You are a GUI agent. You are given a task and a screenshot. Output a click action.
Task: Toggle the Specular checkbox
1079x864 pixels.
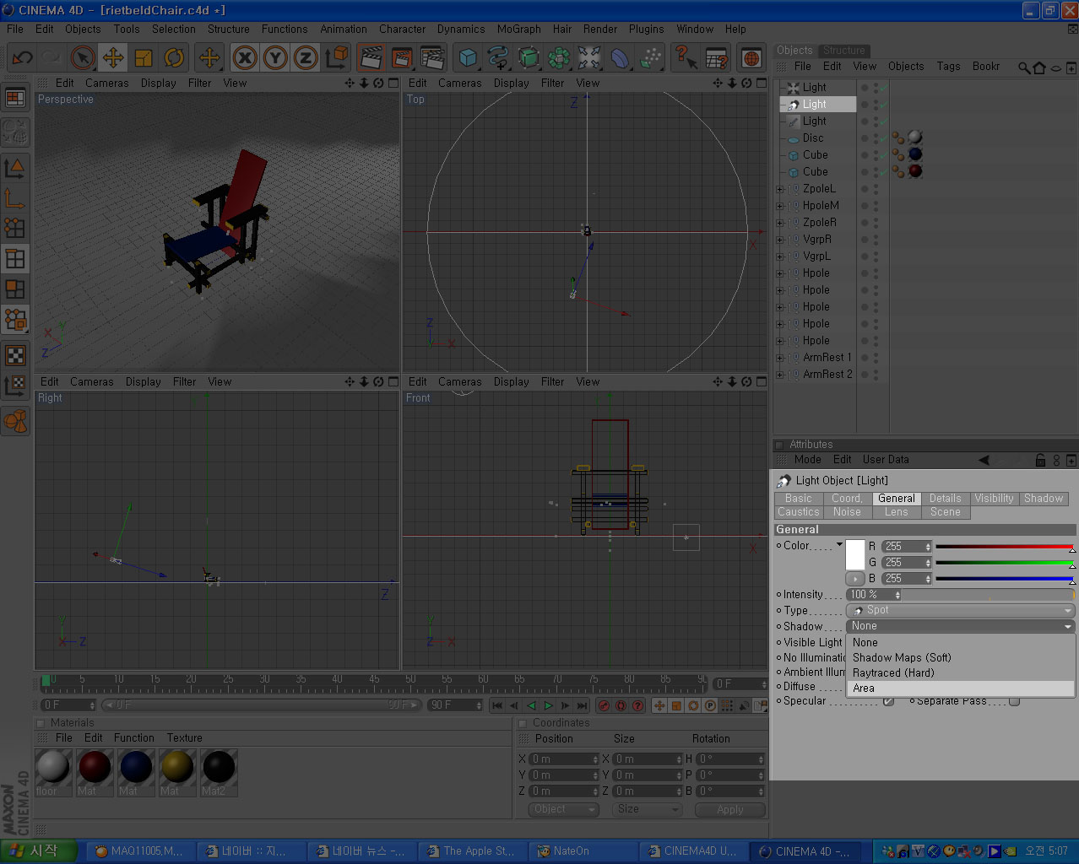pyautogui.click(x=888, y=701)
